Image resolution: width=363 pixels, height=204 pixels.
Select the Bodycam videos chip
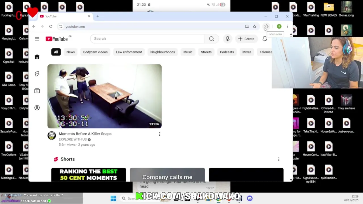(95, 52)
